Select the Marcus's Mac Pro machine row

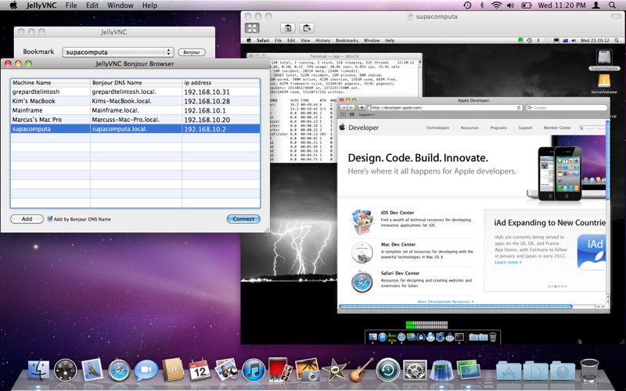pos(135,120)
